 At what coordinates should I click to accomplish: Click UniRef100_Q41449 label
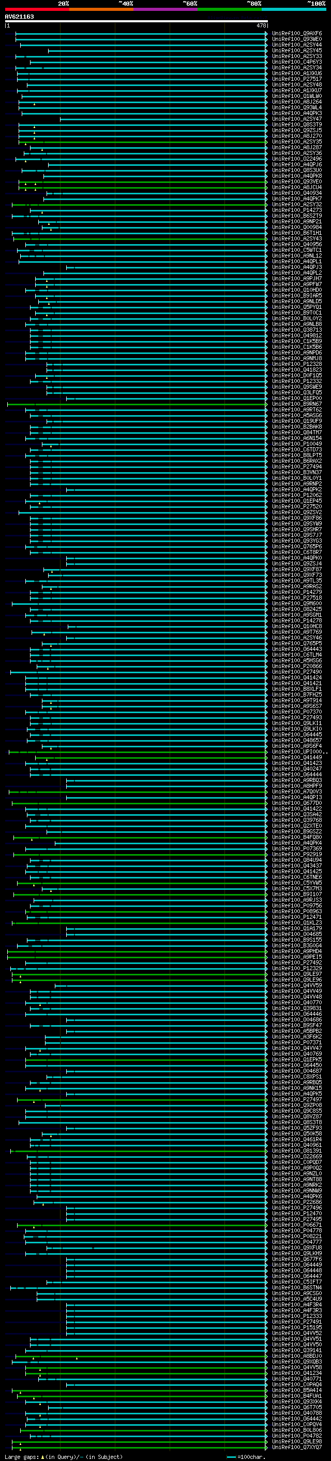tap(297, 757)
